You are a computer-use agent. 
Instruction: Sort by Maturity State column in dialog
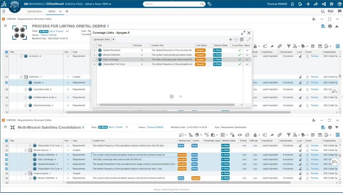point(220,45)
